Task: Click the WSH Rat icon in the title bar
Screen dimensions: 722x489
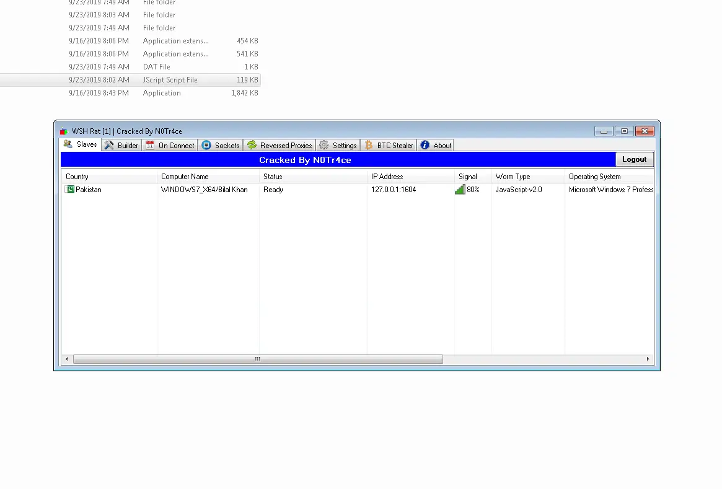Action: (x=63, y=131)
